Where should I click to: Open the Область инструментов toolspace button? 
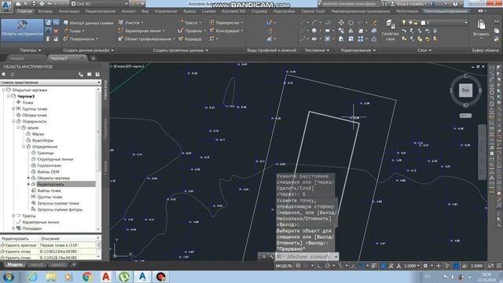(x=22, y=30)
